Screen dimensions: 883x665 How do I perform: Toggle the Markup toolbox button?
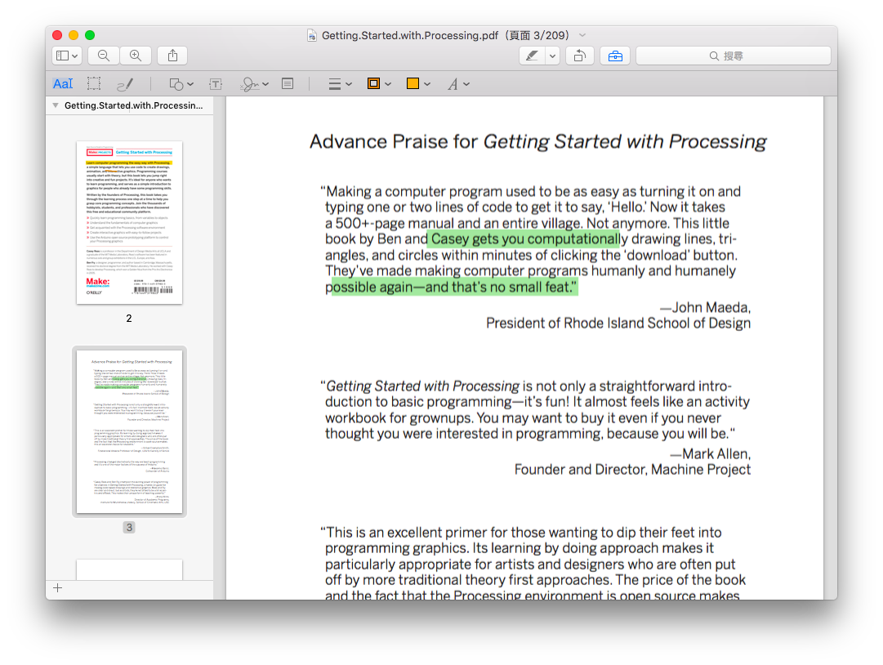pos(615,56)
